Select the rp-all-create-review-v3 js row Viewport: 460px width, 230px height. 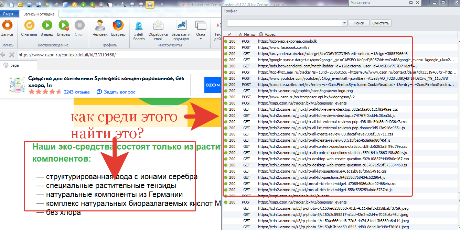click(x=341, y=140)
